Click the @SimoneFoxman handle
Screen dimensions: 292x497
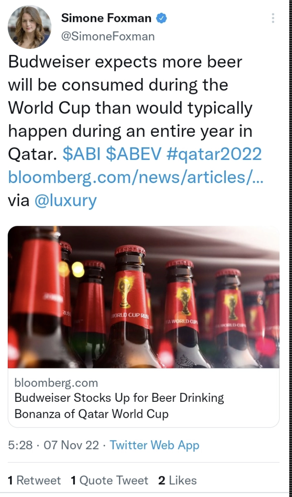108,36
